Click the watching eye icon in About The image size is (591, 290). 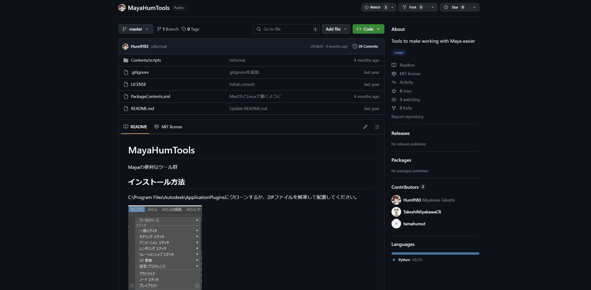coord(394,100)
